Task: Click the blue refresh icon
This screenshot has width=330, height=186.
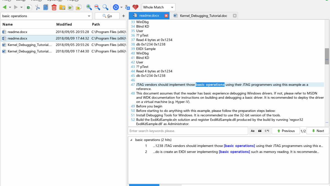Action: (116, 7)
